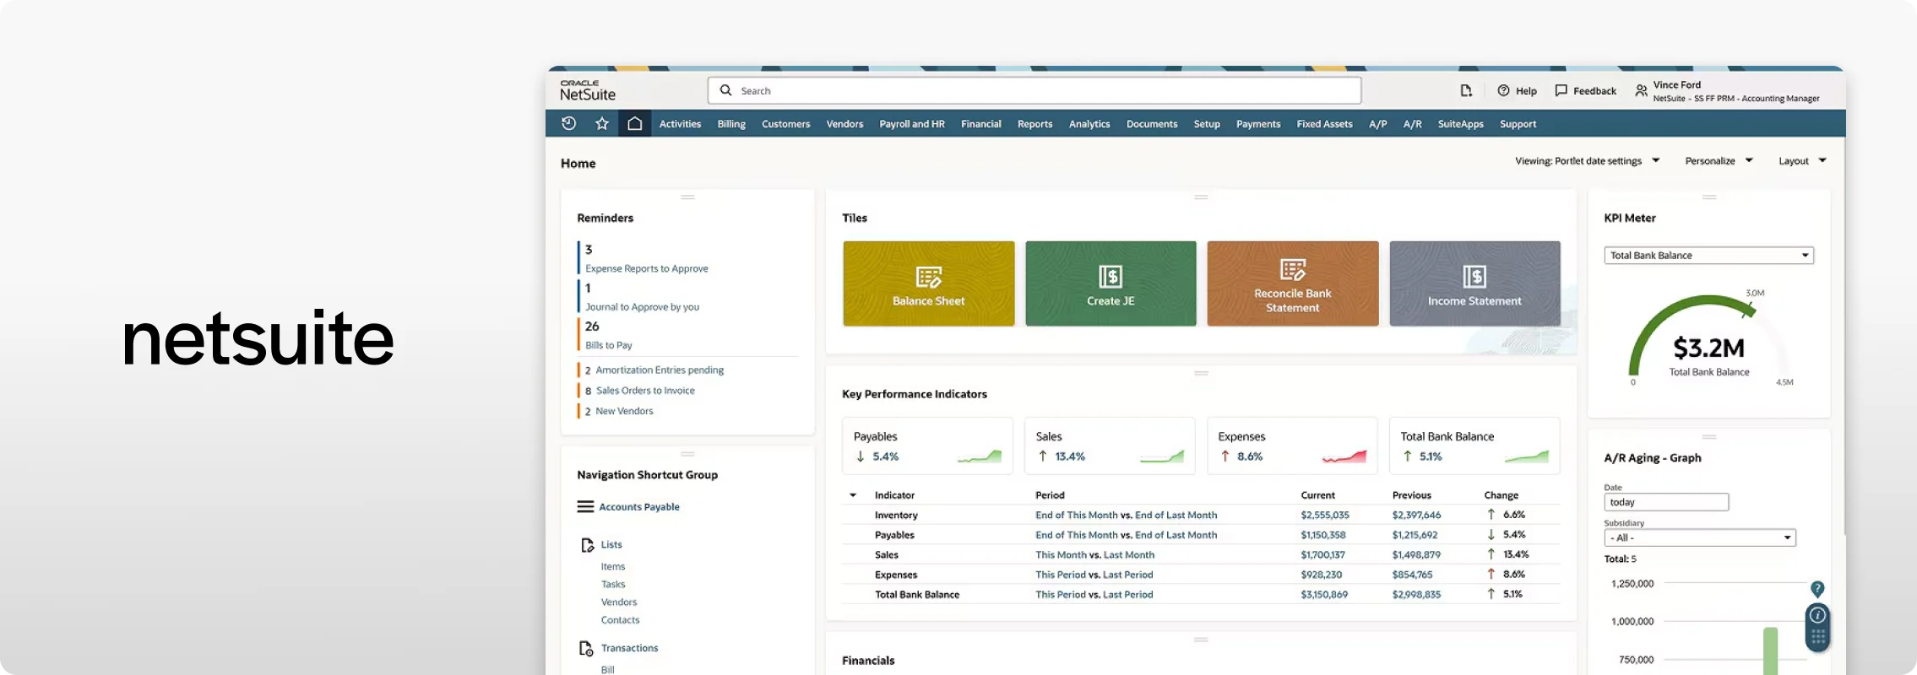The height and width of the screenshot is (675, 1917).
Task: Open the Fixed Assets menu
Action: coord(1324,124)
